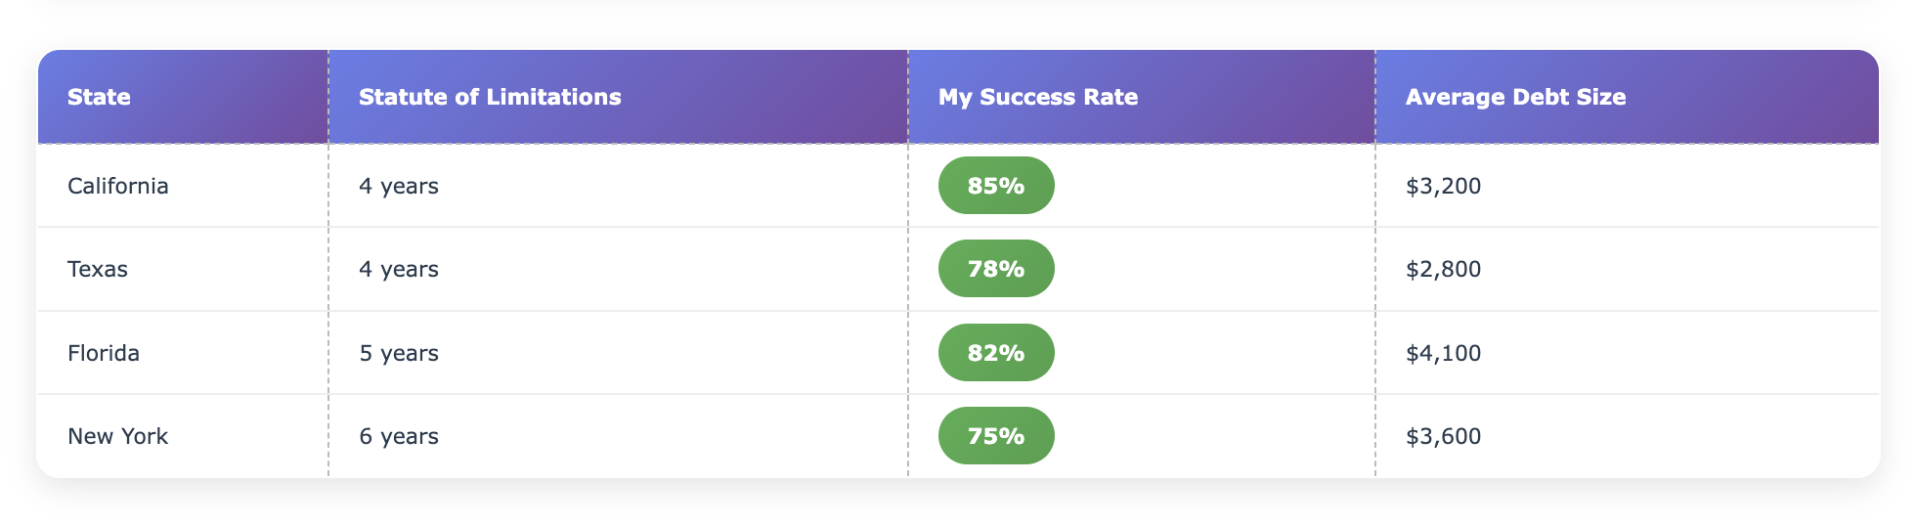Click the 78% success rate badge
This screenshot has width=1916, height=526.
coord(996,269)
